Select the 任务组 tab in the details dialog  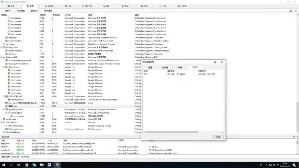tap(165, 68)
